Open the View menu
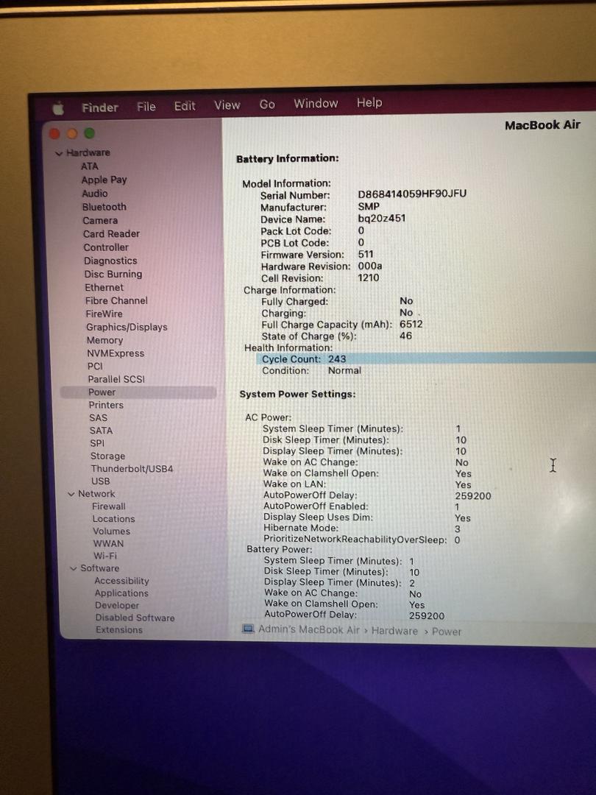The width and height of the screenshot is (596, 795). pyautogui.click(x=227, y=105)
